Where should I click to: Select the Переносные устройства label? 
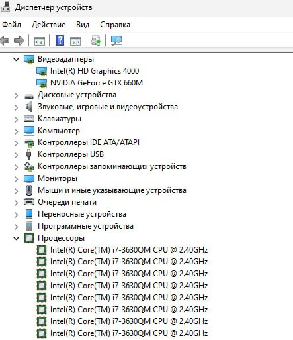pyautogui.click(x=82, y=214)
